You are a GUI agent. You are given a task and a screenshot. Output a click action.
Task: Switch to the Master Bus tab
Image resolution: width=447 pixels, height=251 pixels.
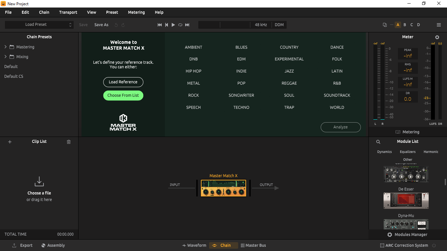[x=253, y=245]
